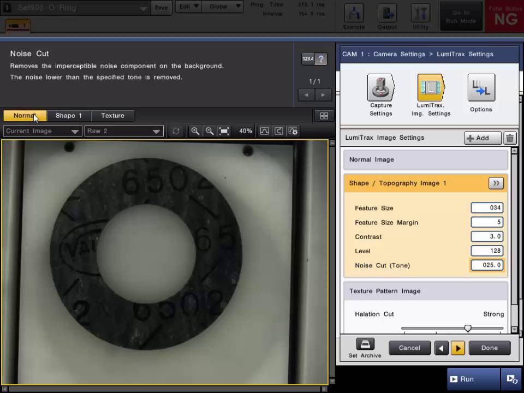Viewport: 524px width, 393px height.
Task: Select the Shape 1 tab
Action: (x=69, y=116)
